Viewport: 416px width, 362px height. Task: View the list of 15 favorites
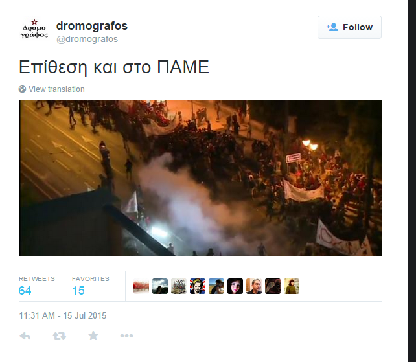coord(91,286)
